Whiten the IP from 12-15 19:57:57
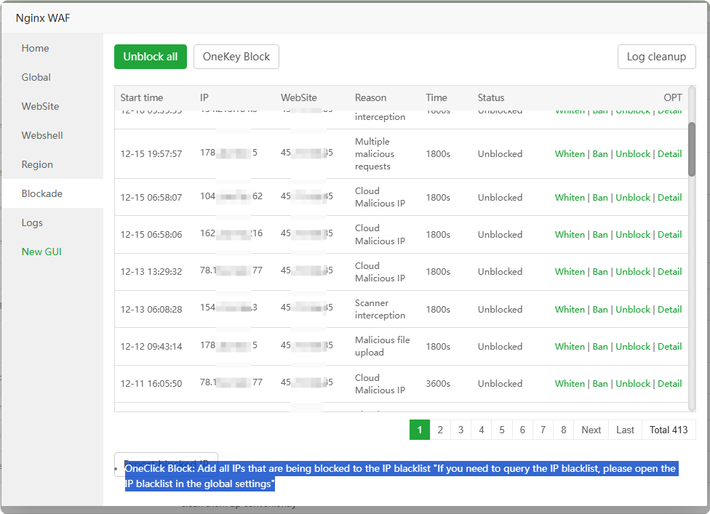 pyautogui.click(x=570, y=154)
